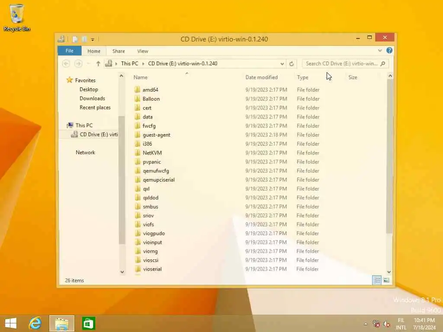This screenshot has height=332, width=443.
Task: Select the fwcfg folder icon
Action: coord(137,126)
